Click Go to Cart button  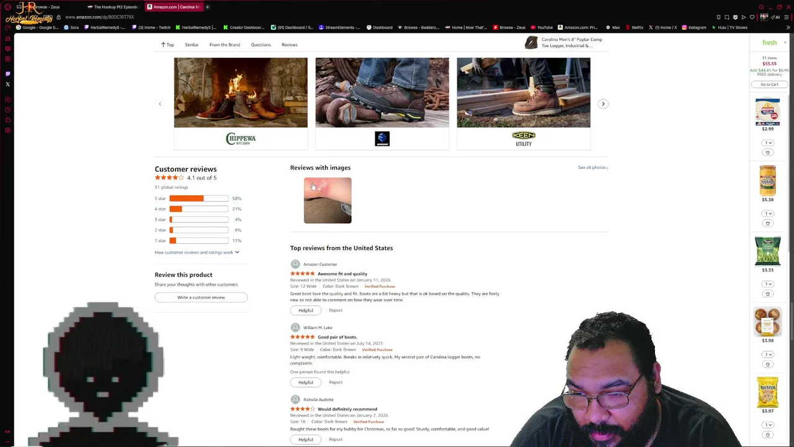[769, 84]
